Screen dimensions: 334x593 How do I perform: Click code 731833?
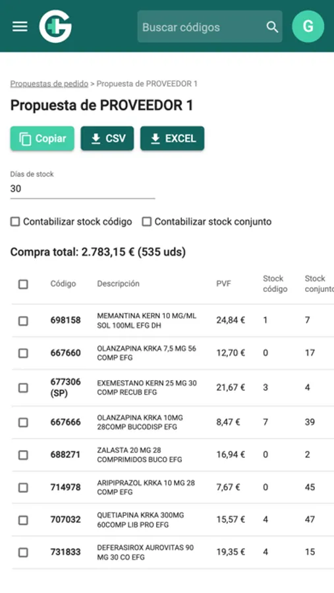point(65,552)
